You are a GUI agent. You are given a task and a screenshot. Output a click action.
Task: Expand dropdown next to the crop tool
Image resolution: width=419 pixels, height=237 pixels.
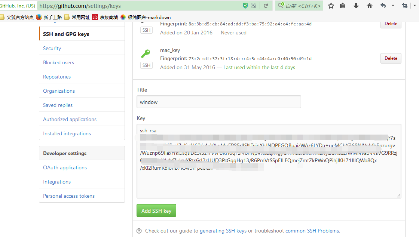415,6
